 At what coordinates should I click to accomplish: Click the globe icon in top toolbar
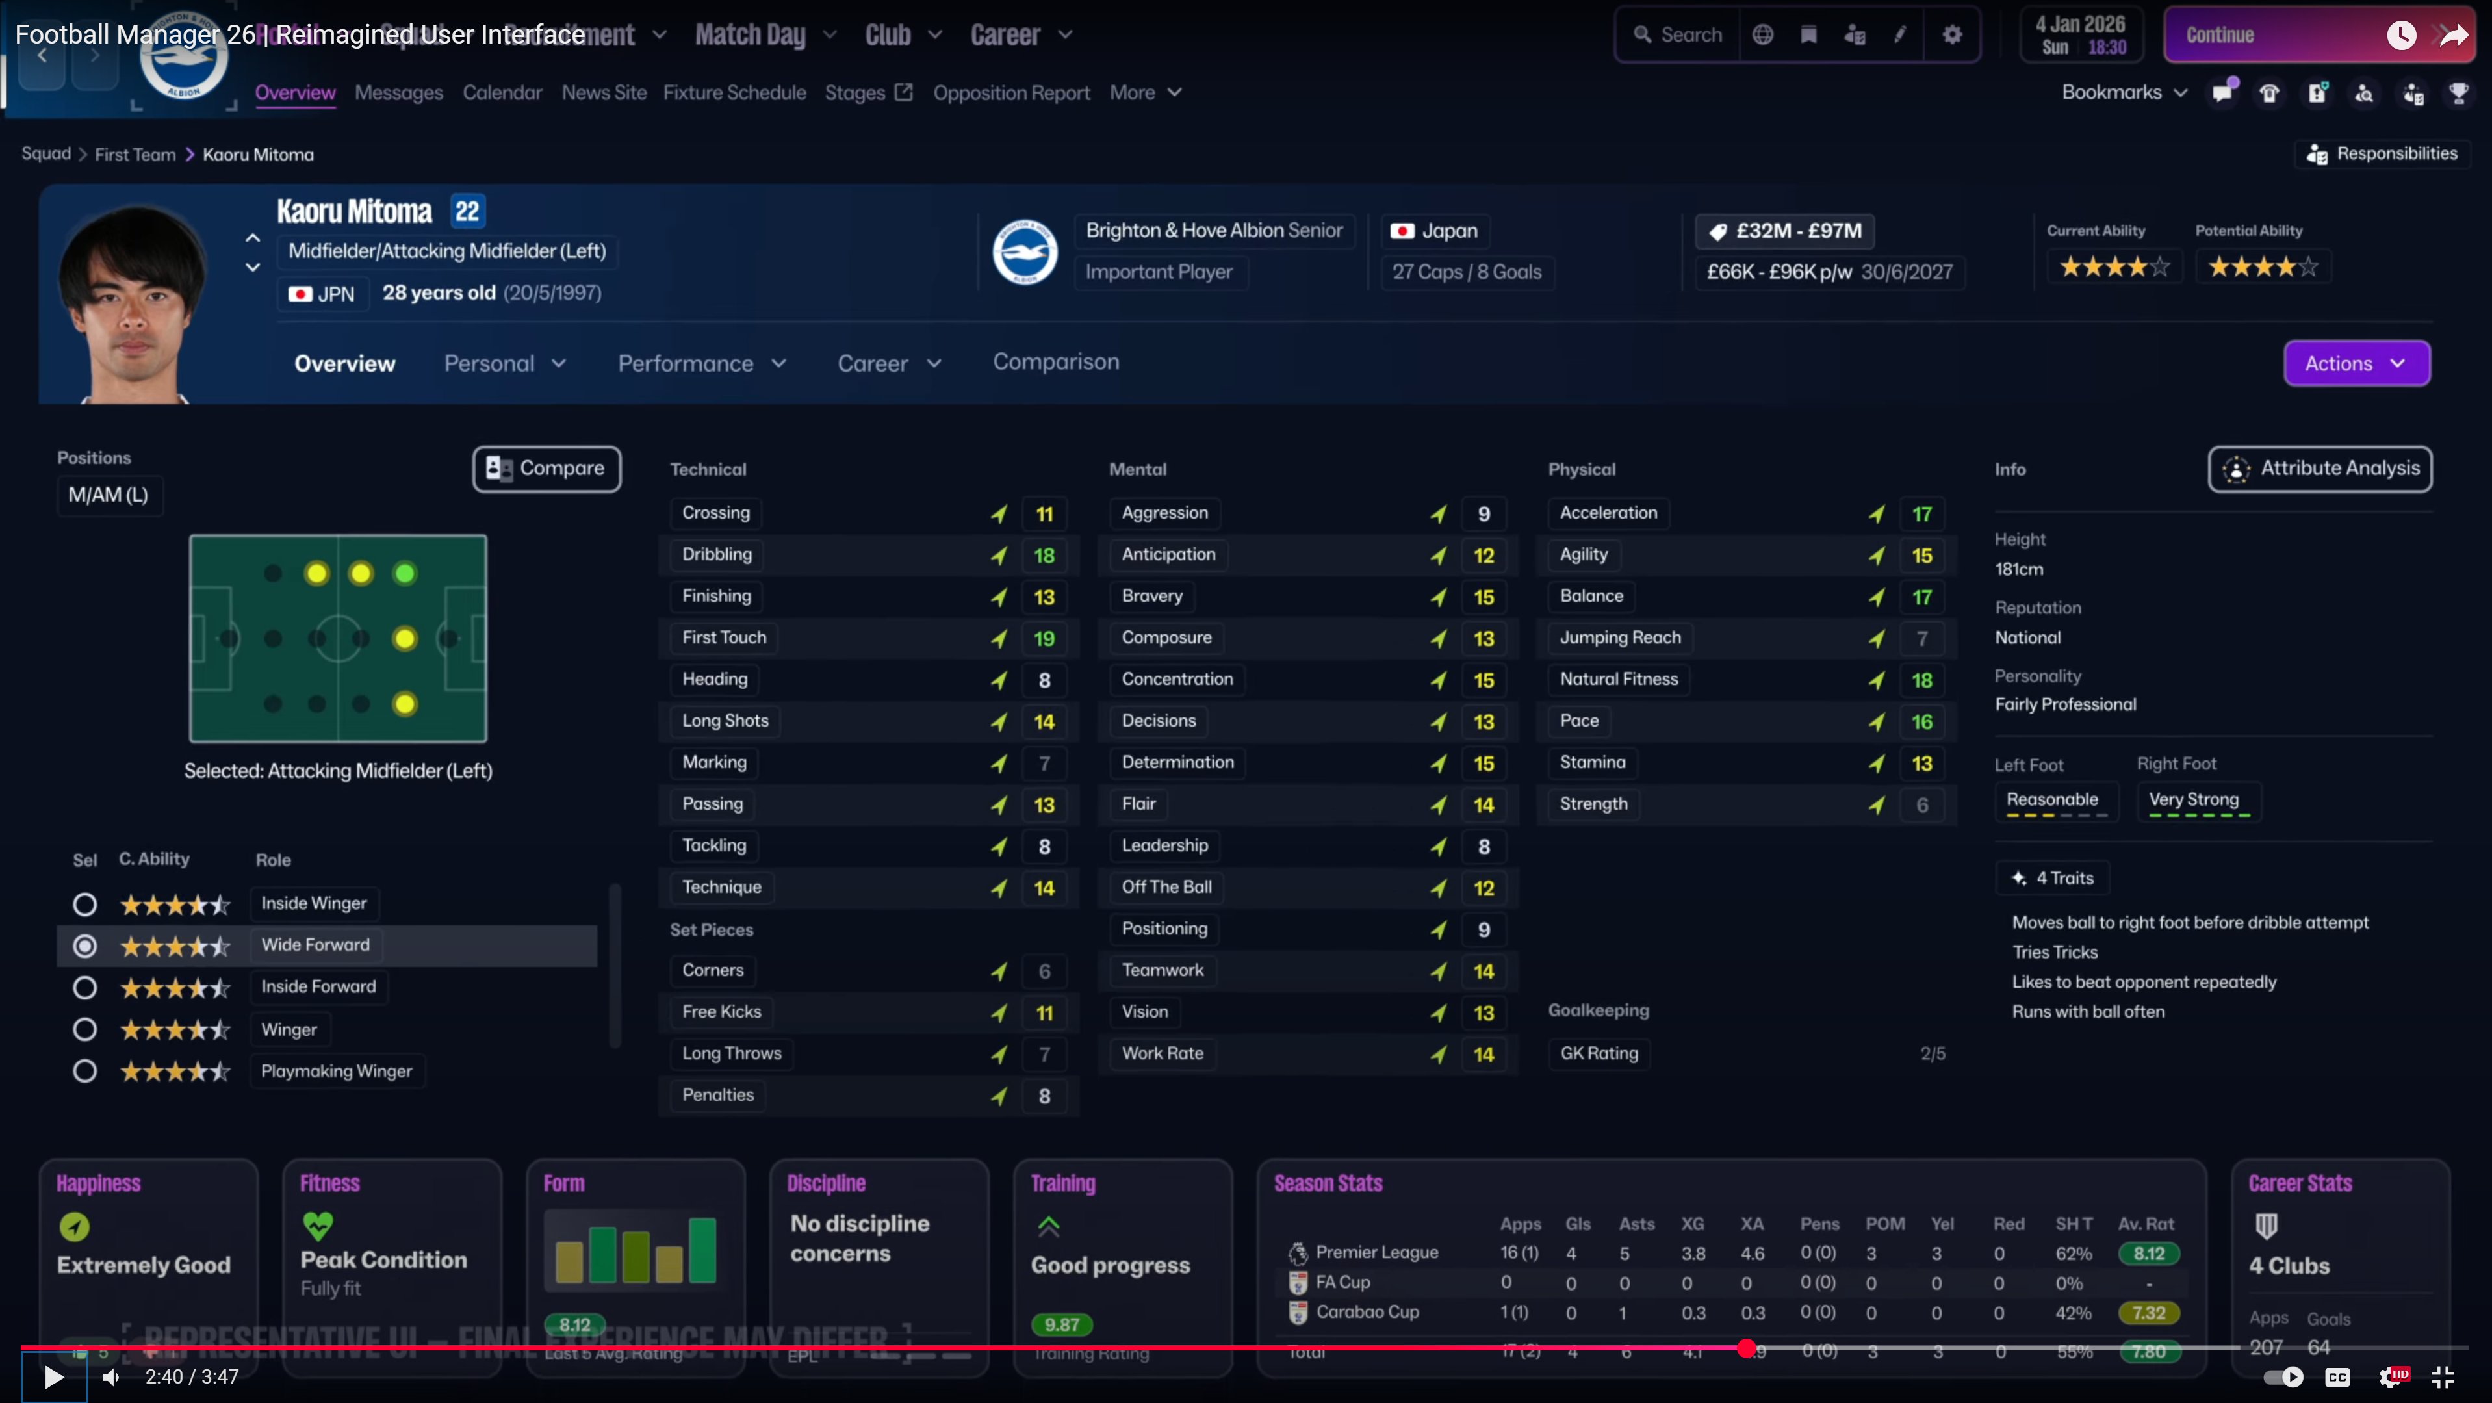1762,35
